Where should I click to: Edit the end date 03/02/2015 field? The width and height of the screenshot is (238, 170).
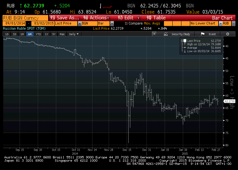tap(43, 24)
